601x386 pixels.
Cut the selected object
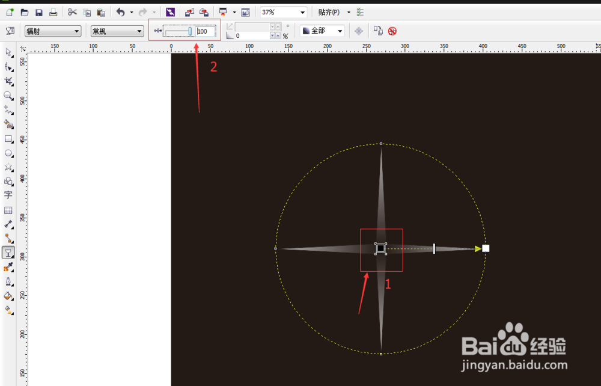pyautogui.click(x=72, y=12)
